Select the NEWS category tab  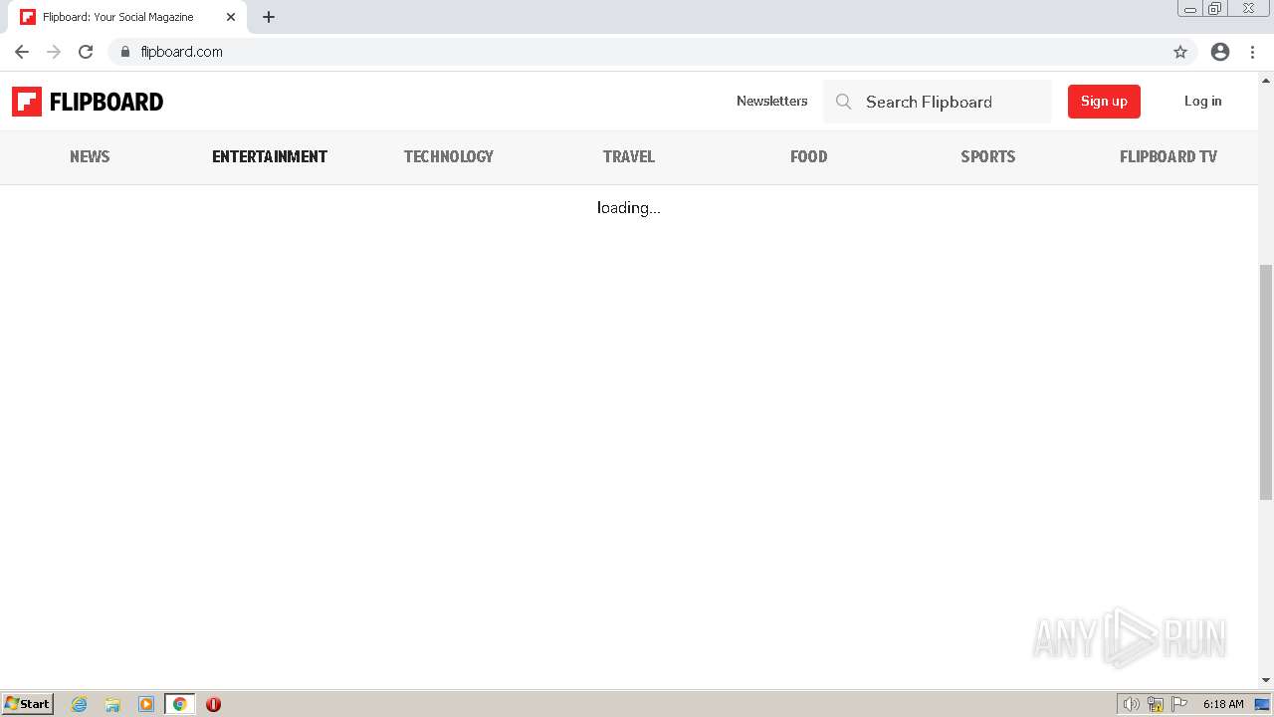tap(90, 156)
